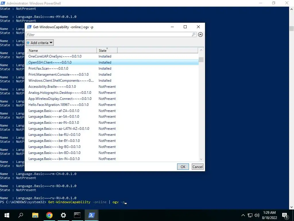
Task: Open File Explorer from taskbar
Action: click(35, 215)
